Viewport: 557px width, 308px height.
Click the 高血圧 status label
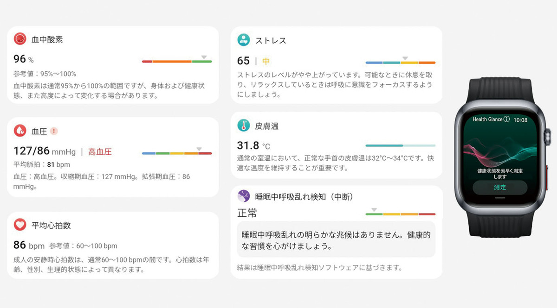[100, 152]
